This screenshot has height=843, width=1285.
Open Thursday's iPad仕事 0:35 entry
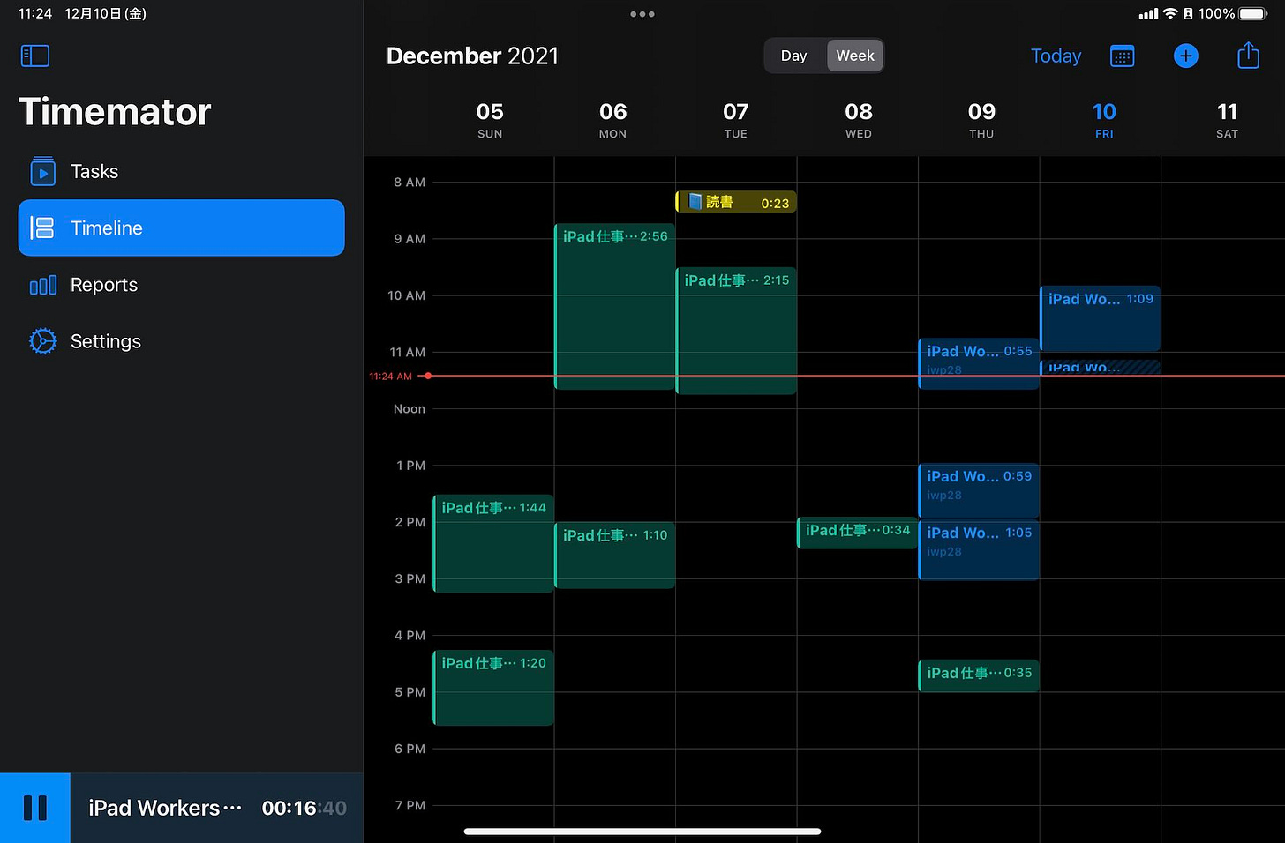click(x=979, y=675)
